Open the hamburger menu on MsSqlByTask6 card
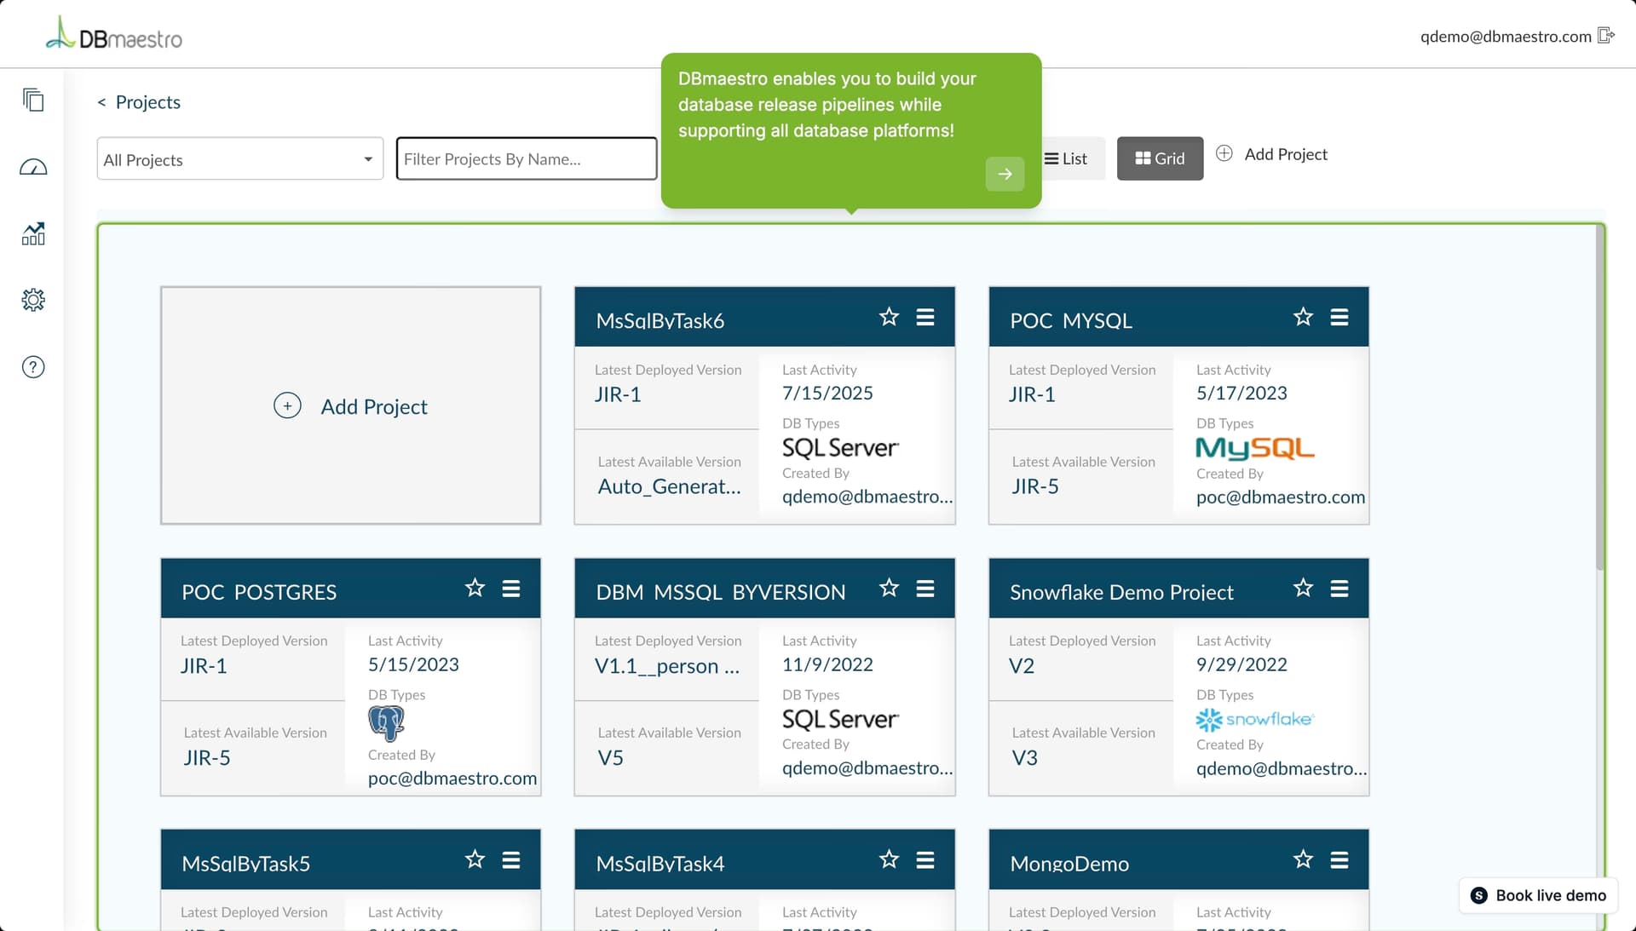1636x931 pixels. pyautogui.click(x=926, y=316)
